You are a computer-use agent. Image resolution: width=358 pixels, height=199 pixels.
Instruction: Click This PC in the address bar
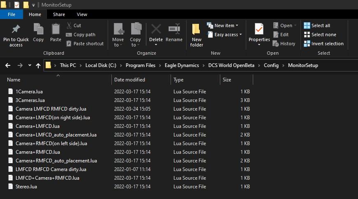tap(68, 65)
